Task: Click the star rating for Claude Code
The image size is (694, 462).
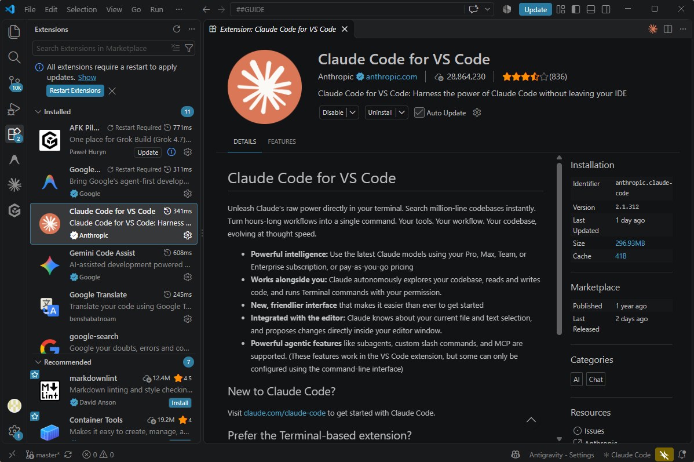Action: 525,77
